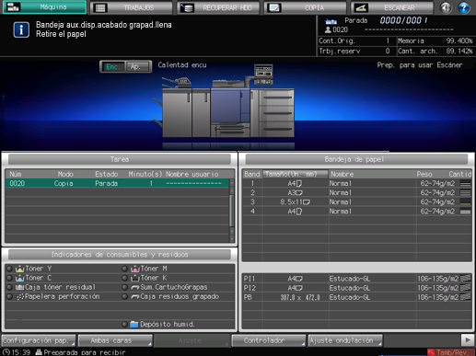Click the Depósito humid. indicator light
The width and height of the screenshot is (476, 356).
coord(124,324)
